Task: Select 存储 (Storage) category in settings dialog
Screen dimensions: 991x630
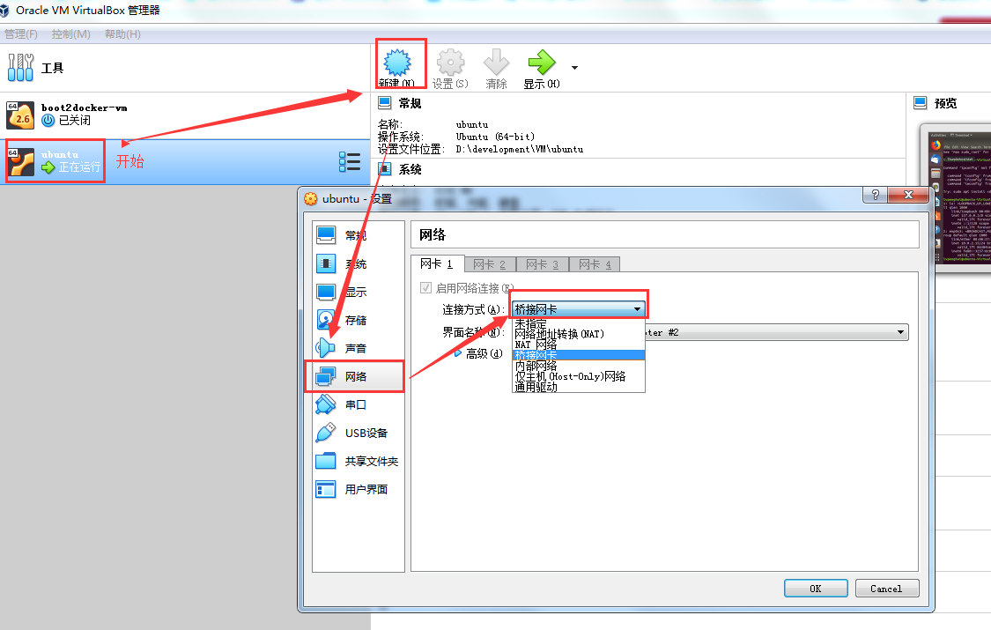Action: (359, 321)
